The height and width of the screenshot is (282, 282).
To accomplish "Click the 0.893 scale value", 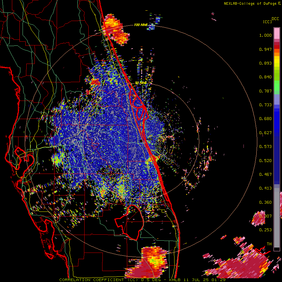I will [x=265, y=63].
